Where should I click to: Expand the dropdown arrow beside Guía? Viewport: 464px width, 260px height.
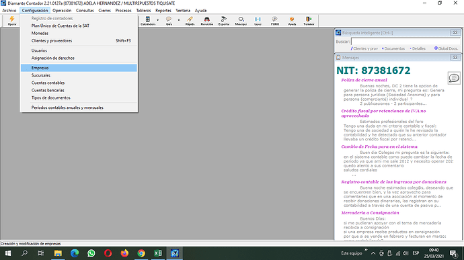(x=178, y=20)
